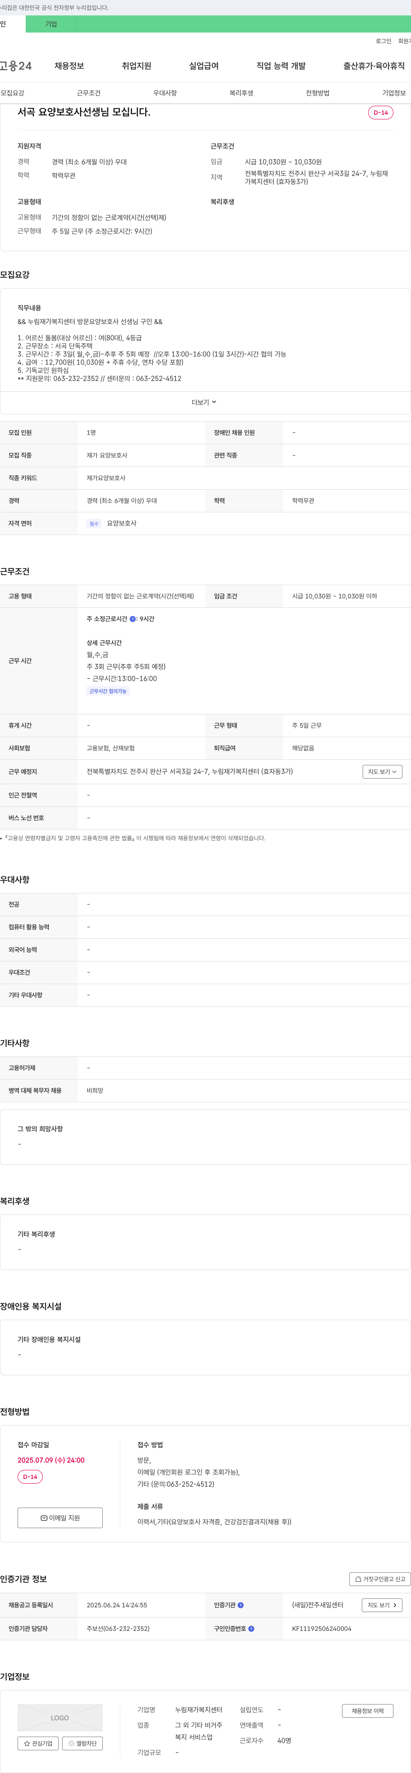Report with 거짓구인광고 신고 button
This screenshot has height=1773, width=411.
[380, 1579]
